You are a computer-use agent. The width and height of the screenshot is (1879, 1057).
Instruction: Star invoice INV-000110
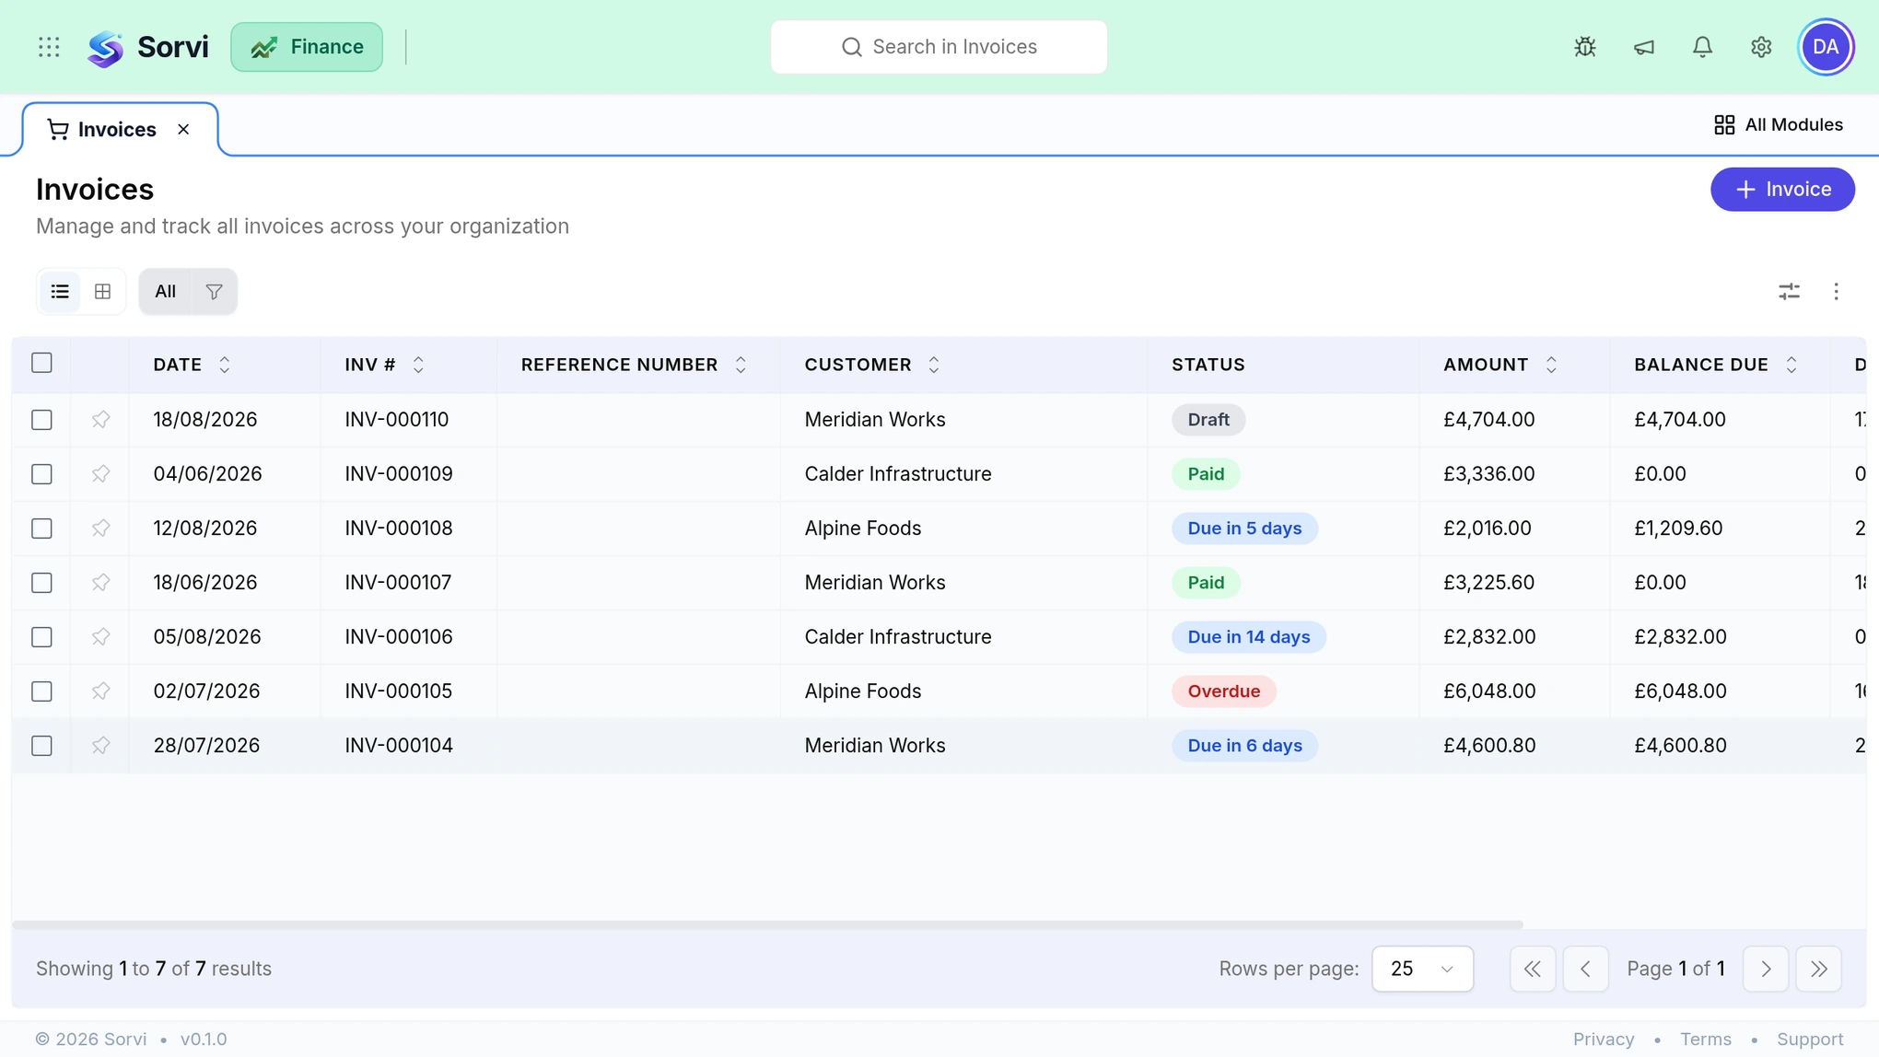click(100, 420)
